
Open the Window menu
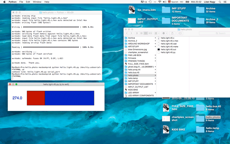37,2
